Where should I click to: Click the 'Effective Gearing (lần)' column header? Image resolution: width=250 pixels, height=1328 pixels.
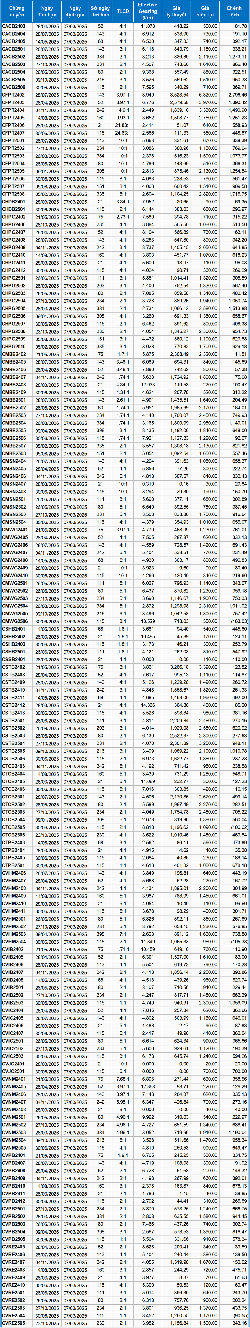tap(148, 12)
